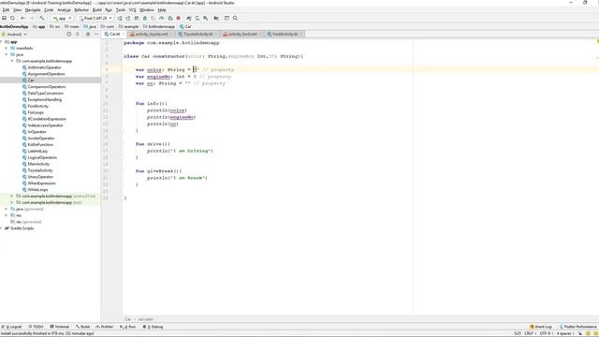Image resolution: width=599 pixels, height=337 pixels.
Task: Select MainActivity in the project tree
Action: (38, 164)
